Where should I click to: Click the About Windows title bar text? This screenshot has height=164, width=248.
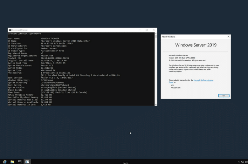169,37
